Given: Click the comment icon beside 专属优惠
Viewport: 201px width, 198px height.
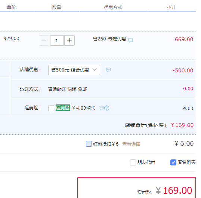Looking at the screenshot, I should 130,40.
